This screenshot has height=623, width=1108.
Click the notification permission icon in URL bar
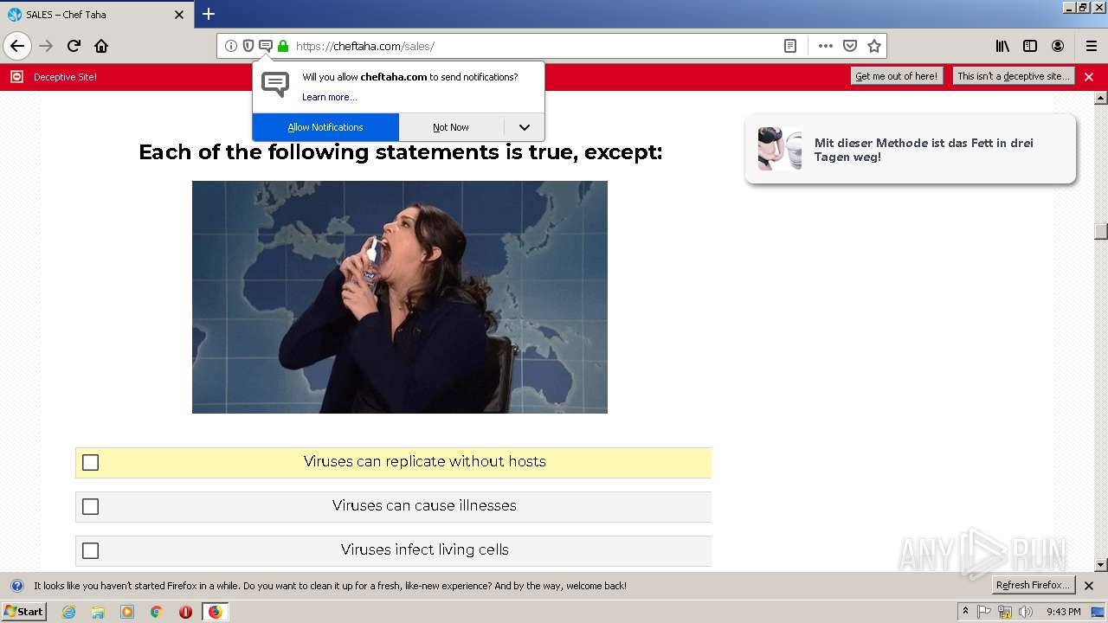pos(266,46)
